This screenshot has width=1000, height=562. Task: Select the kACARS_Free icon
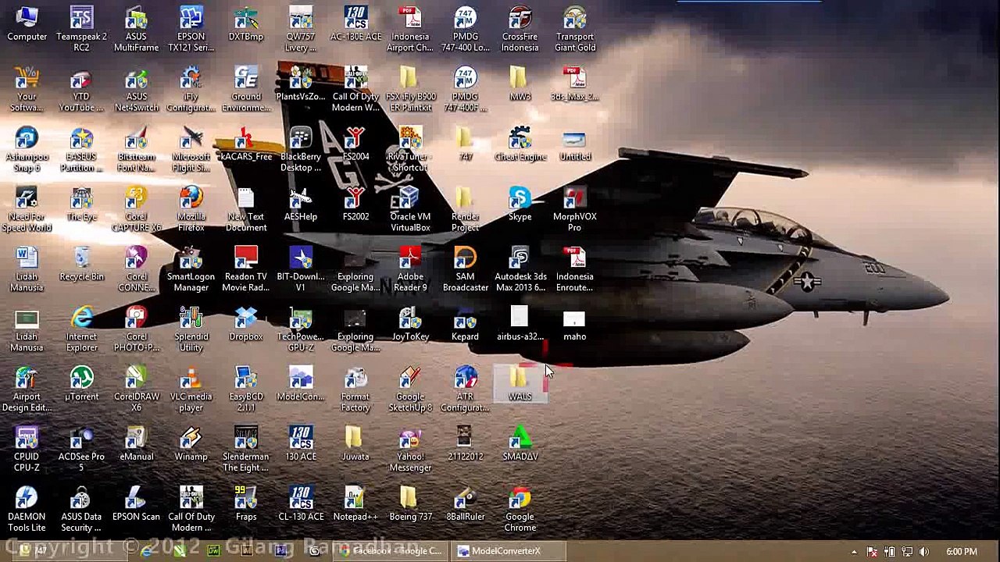pos(245,144)
